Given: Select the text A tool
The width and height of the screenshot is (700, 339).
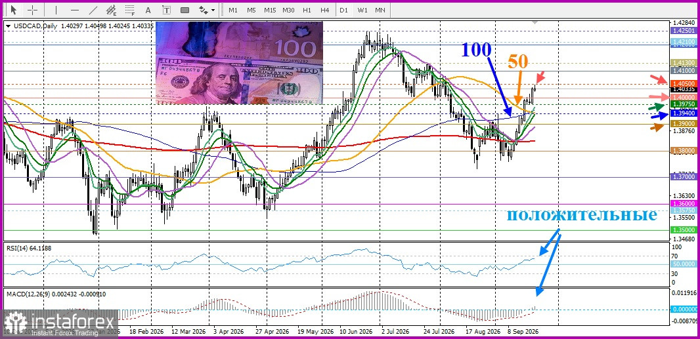Looking at the screenshot, I should click(x=148, y=10).
